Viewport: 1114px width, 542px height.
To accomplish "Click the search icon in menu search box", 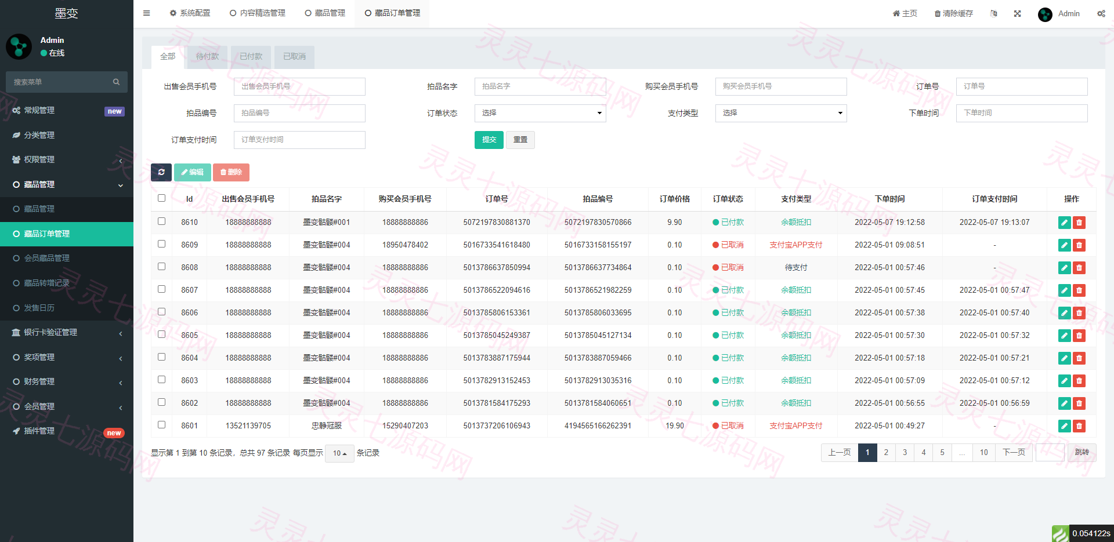I will coord(116,82).
